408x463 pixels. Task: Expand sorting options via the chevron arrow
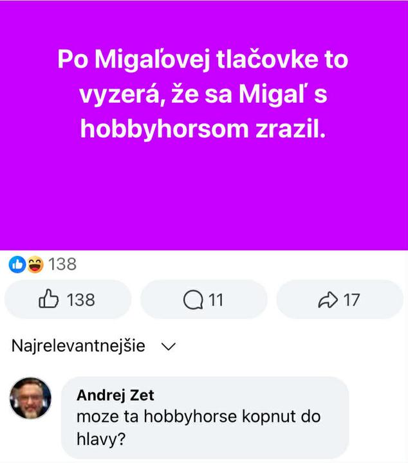169,347
